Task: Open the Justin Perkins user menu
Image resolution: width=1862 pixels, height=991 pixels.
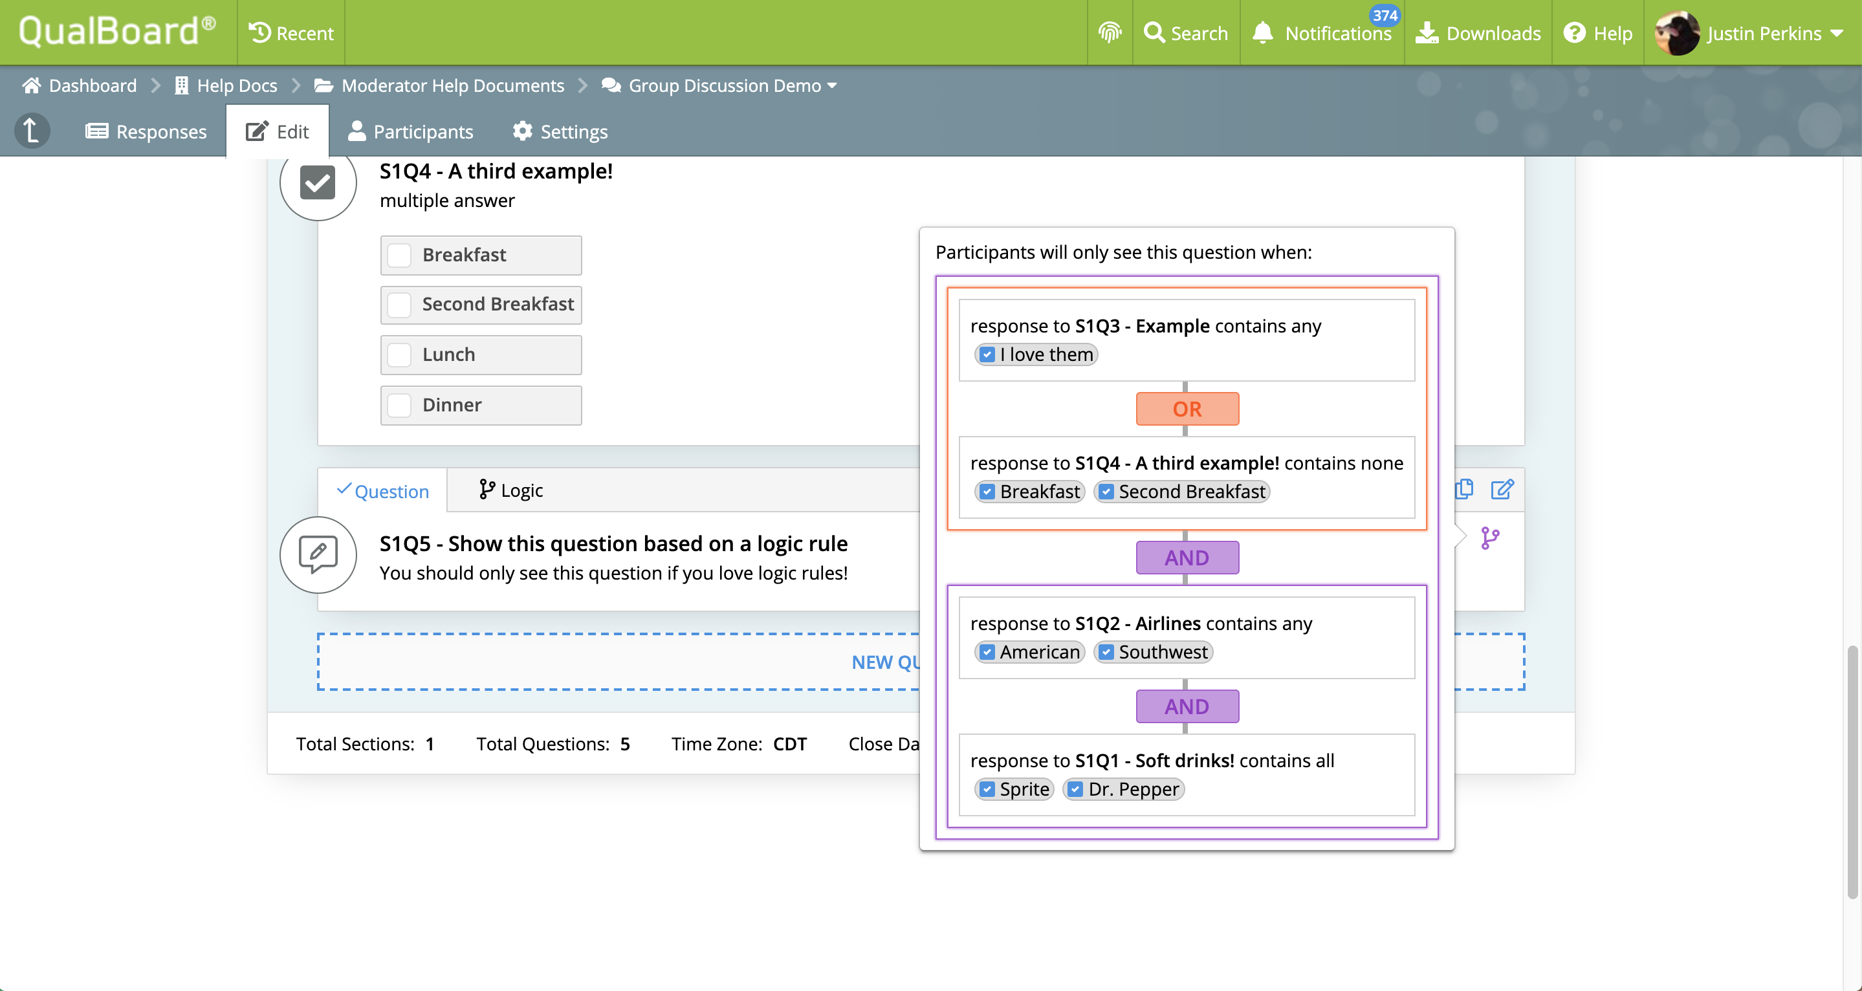Action: point(1762,32)
